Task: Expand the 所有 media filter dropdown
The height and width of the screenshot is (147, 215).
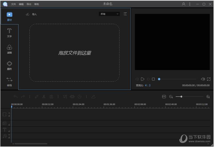Action: pos(109,14)
